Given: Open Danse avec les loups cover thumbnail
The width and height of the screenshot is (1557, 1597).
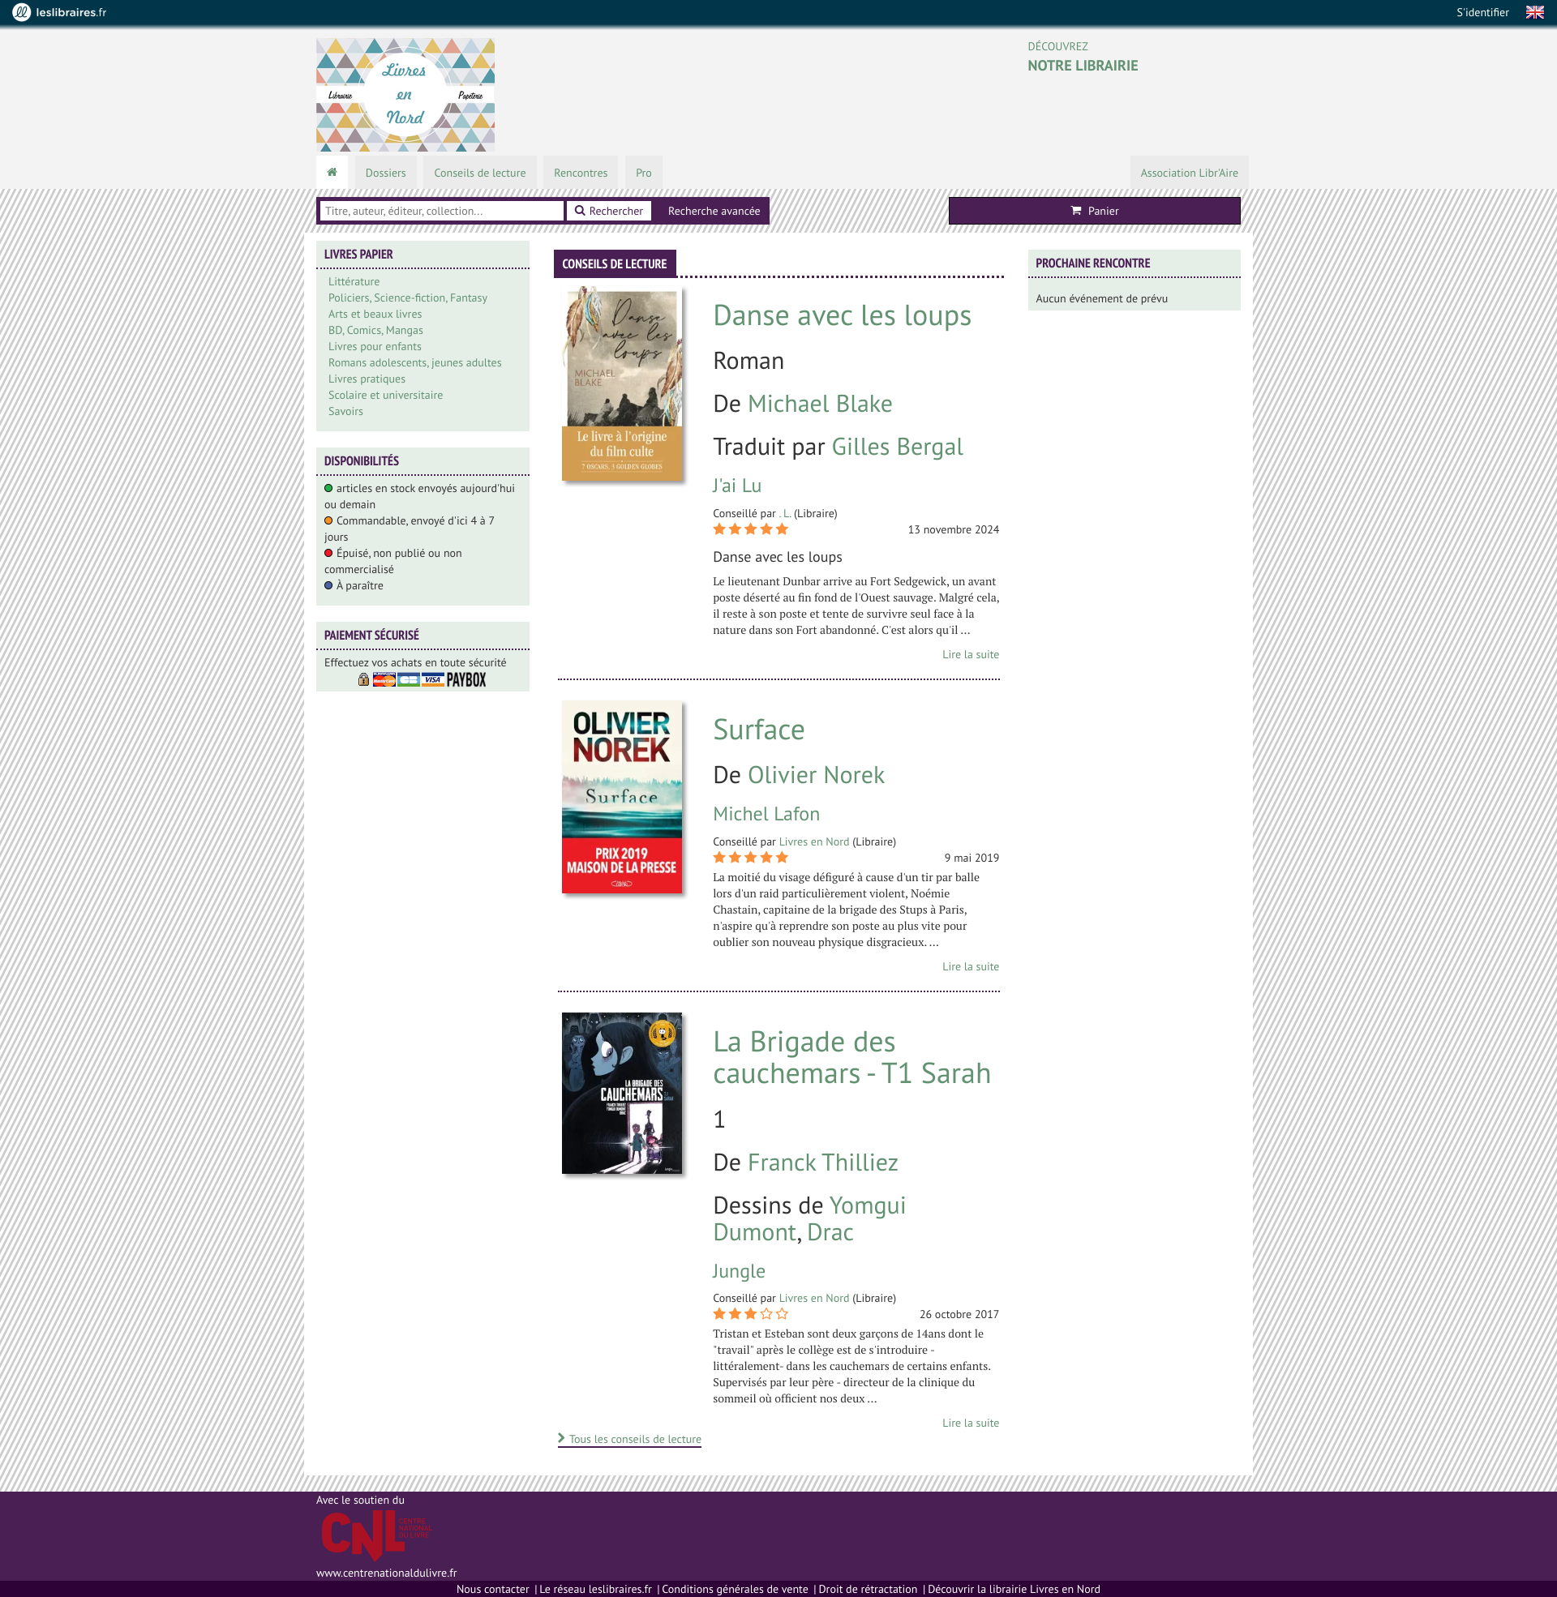Looking at the screenshot, I should [x=622, y=383].
